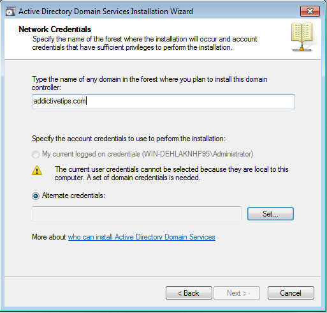Close the installation wizard window

tap(310, 11)
